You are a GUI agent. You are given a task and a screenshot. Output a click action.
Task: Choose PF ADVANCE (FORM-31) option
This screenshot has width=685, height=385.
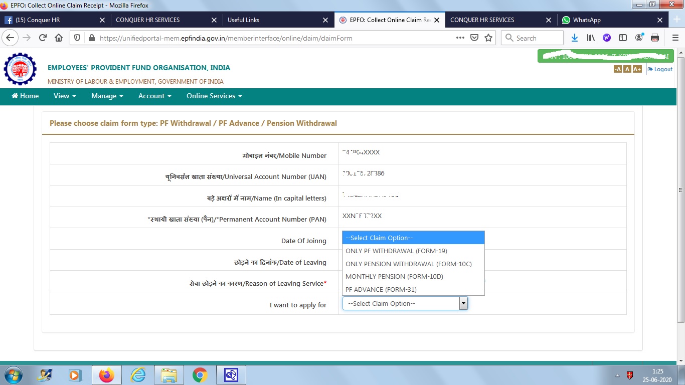[x=413, y=289]
